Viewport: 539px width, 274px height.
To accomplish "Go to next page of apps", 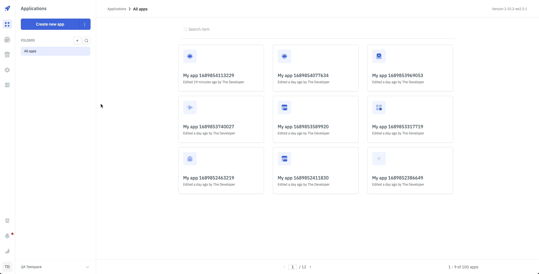I will tap(310, 267).
